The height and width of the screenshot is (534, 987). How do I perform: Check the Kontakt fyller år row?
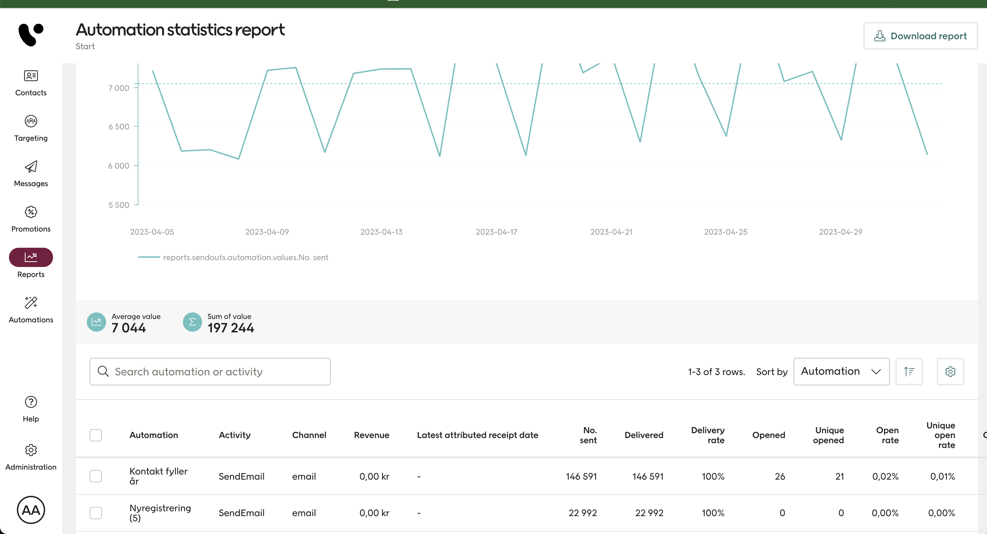point(96,476)
